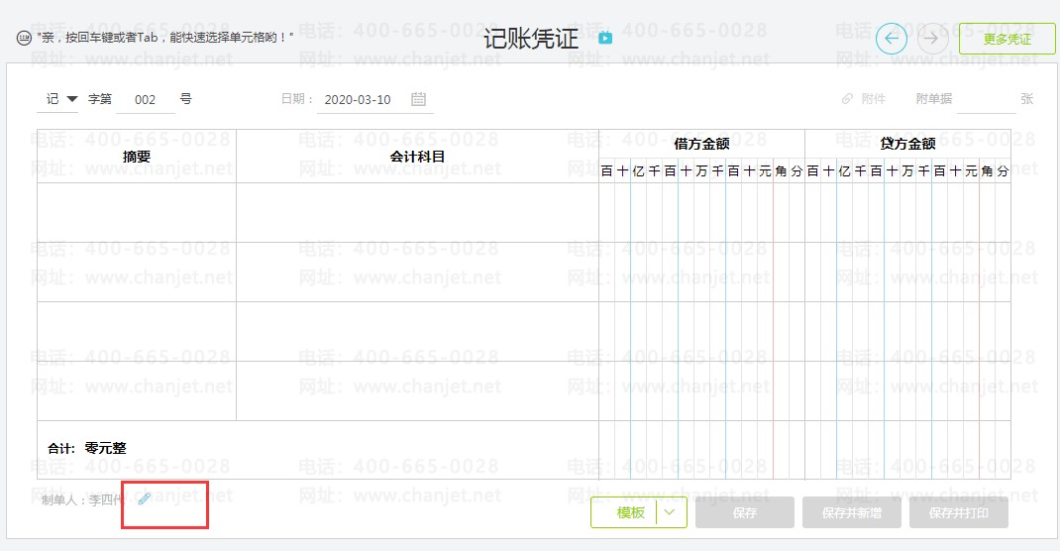Viewport: 1060px width, 551px height.
Task: Select the fourth row 摘要 cell
Action: 137,390
